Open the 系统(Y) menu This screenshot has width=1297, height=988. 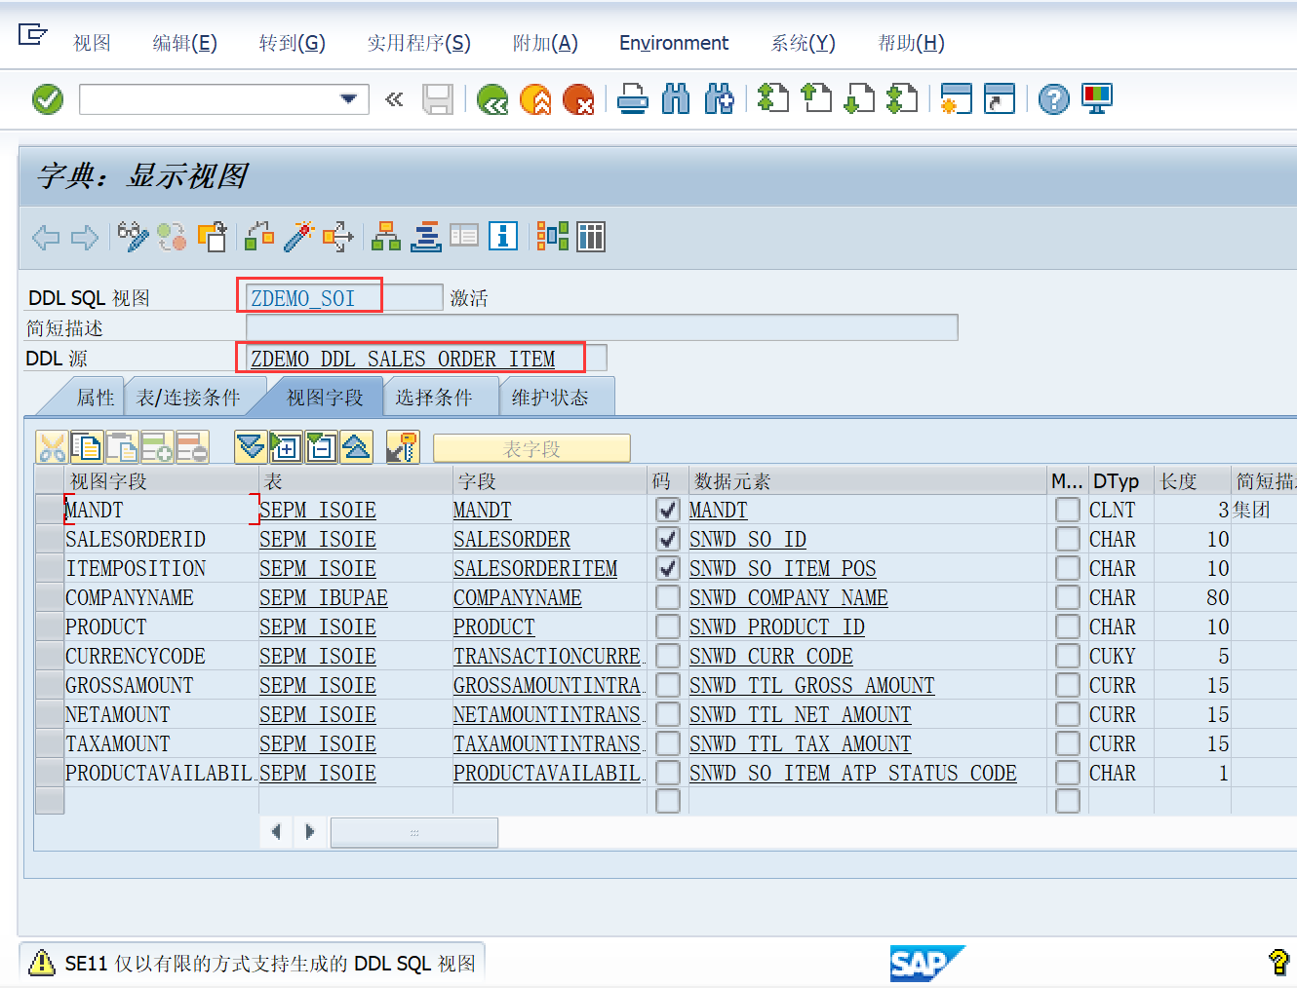click(x=804, y=43)
